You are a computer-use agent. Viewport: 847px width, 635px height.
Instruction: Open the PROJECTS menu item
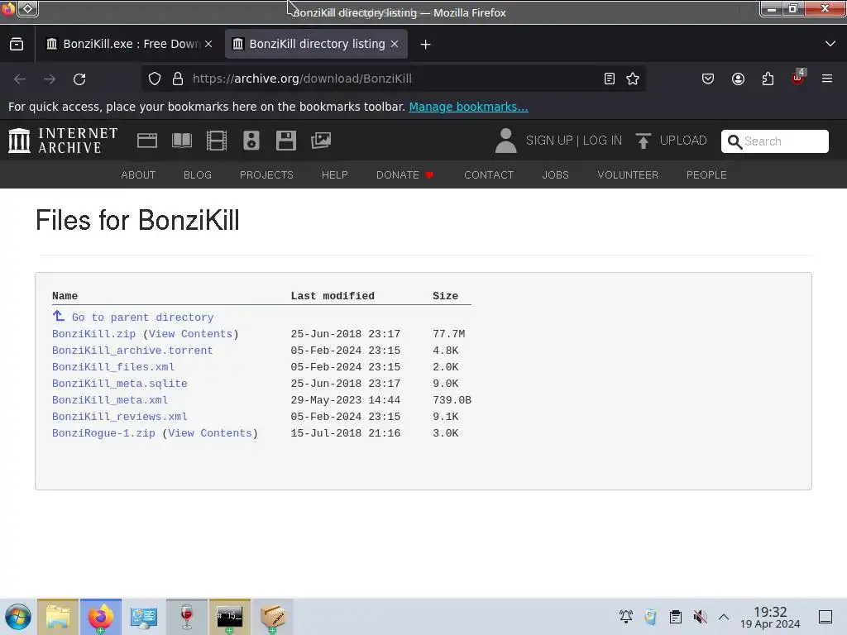click(x=266, y=175)
